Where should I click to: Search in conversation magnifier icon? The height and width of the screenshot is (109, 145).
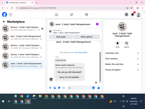tap(126, 43)
